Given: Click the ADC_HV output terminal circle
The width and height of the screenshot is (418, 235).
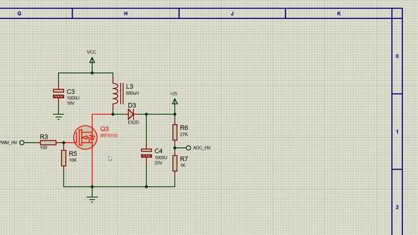Looking at the screenshot, I should click(x=189, y=148).
